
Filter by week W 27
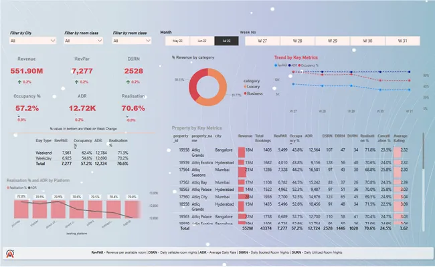point(262,41)
